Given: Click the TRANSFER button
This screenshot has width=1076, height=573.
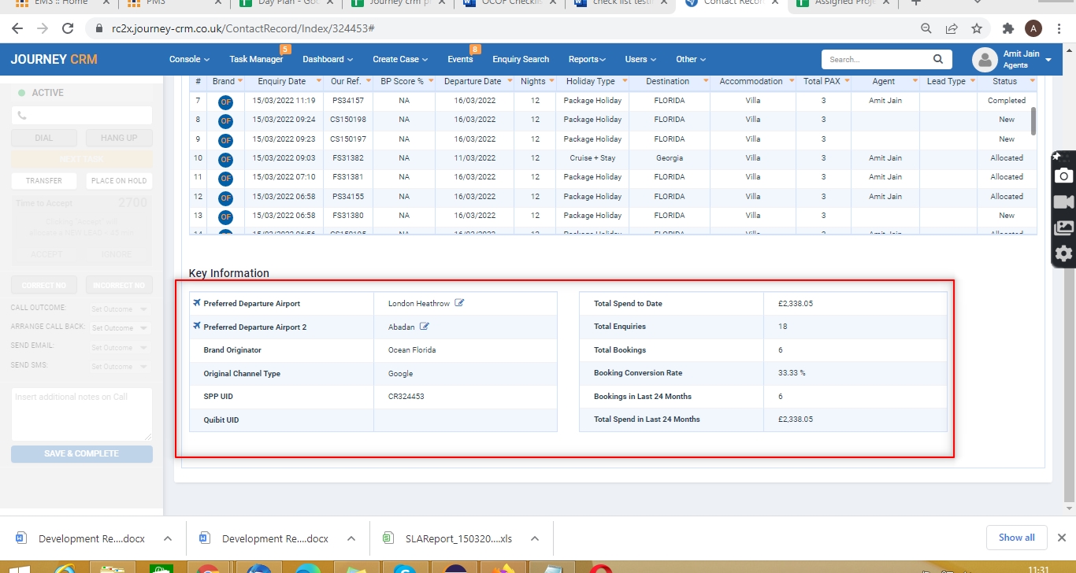Looking at the screenshot, I should click(44, 180).
